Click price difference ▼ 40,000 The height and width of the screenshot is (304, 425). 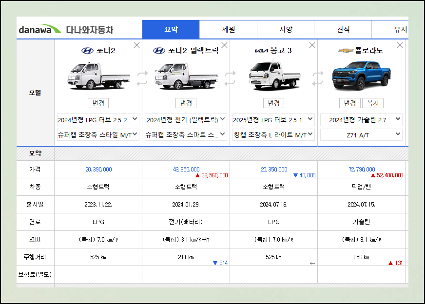click(305, 175)
